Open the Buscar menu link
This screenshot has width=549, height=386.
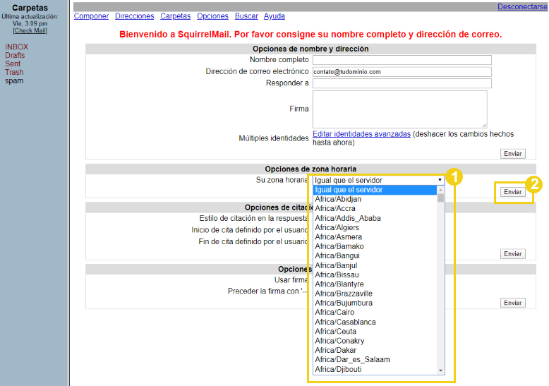[246, 16]
